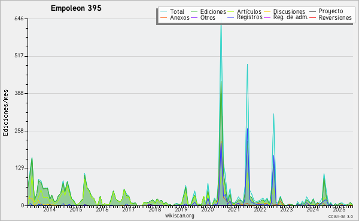Image resolution: width=359 pixels, height=221 pixels.
Task: Click the 'Discusiones' legend label
Action: [289, 12]
